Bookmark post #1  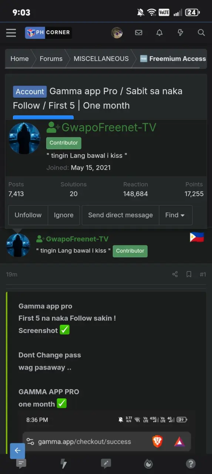189,274
